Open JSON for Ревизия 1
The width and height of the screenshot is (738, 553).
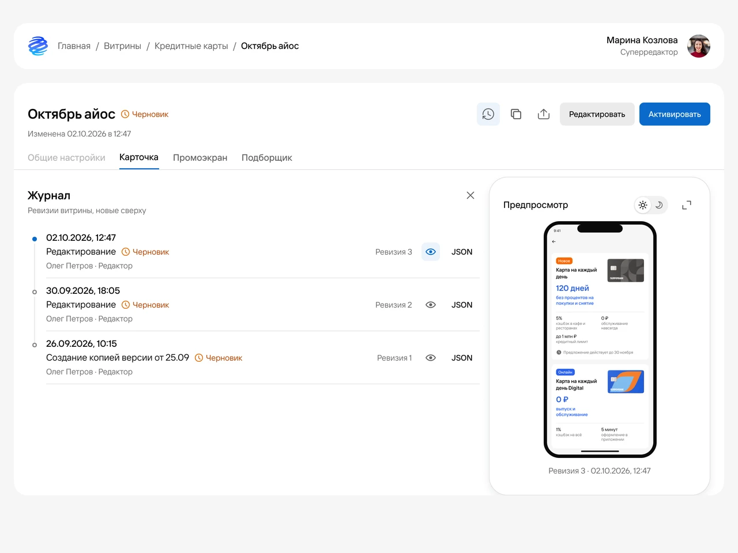[462, 358]
